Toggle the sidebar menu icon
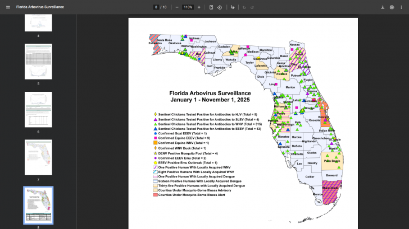 click(x=8, y=7)
